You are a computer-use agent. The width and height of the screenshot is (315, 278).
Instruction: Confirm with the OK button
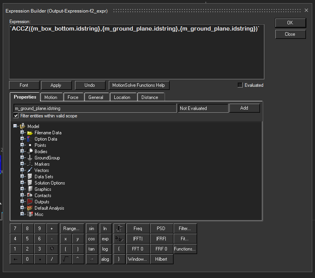tap(290, 23)
